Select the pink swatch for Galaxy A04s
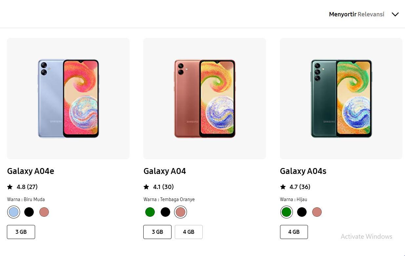The height and width of the screenshot is (256, 405). pyautogui.click(x=317, y=212)
